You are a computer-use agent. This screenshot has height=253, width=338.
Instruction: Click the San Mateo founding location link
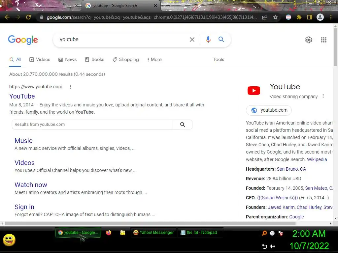[x=319, y=188]
